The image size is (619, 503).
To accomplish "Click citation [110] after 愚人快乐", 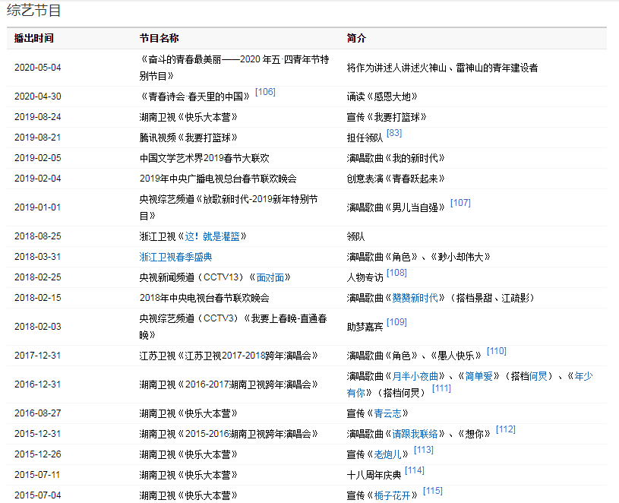I will 496,351.
